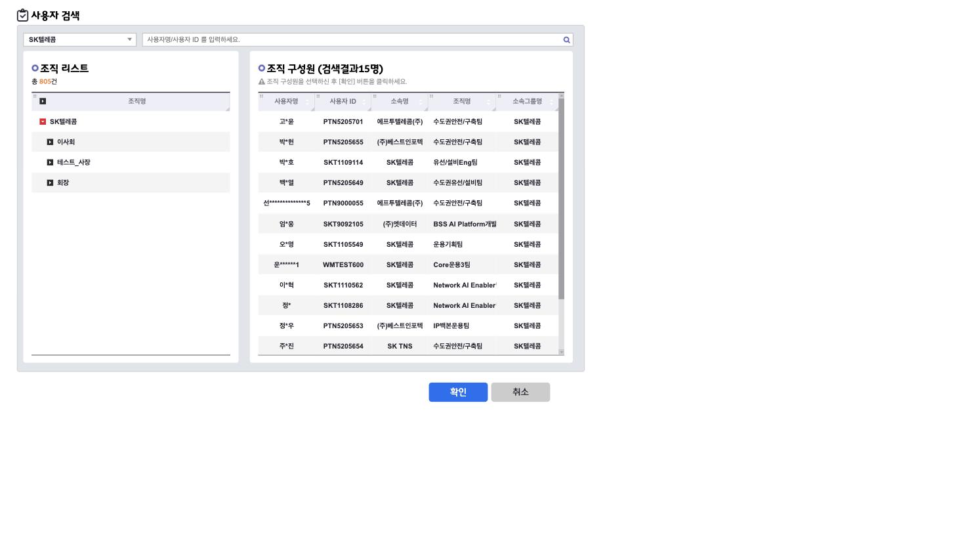This screenshot has height=533, width=979.
Task: Select user row 고*윤
Action: [408, 121]
